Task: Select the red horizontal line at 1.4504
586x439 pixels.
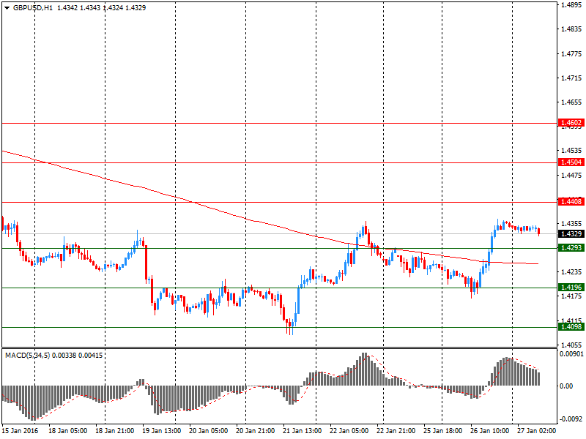Action: pyautogui.click(x=280, y=162)
